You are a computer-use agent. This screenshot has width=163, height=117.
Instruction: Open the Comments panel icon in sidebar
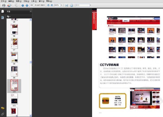[3, 108]
